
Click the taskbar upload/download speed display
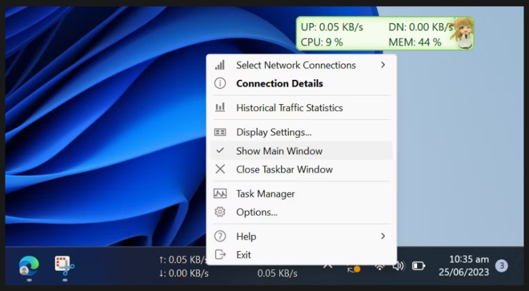pos(183,266)
